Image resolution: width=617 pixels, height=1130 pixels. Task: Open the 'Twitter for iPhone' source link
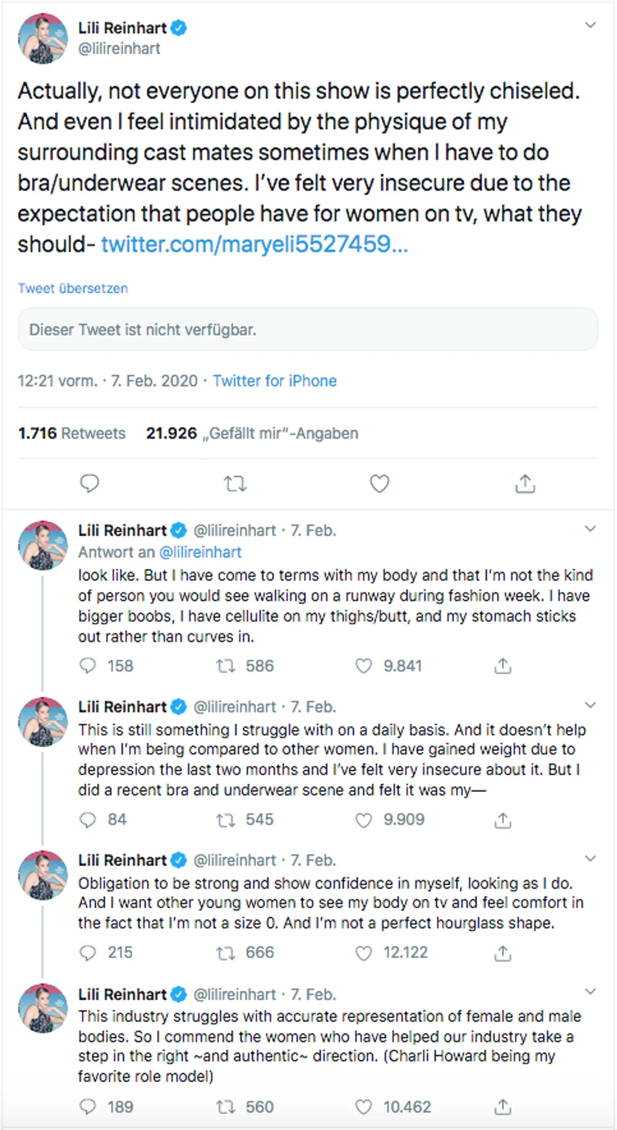coord(275,381)
